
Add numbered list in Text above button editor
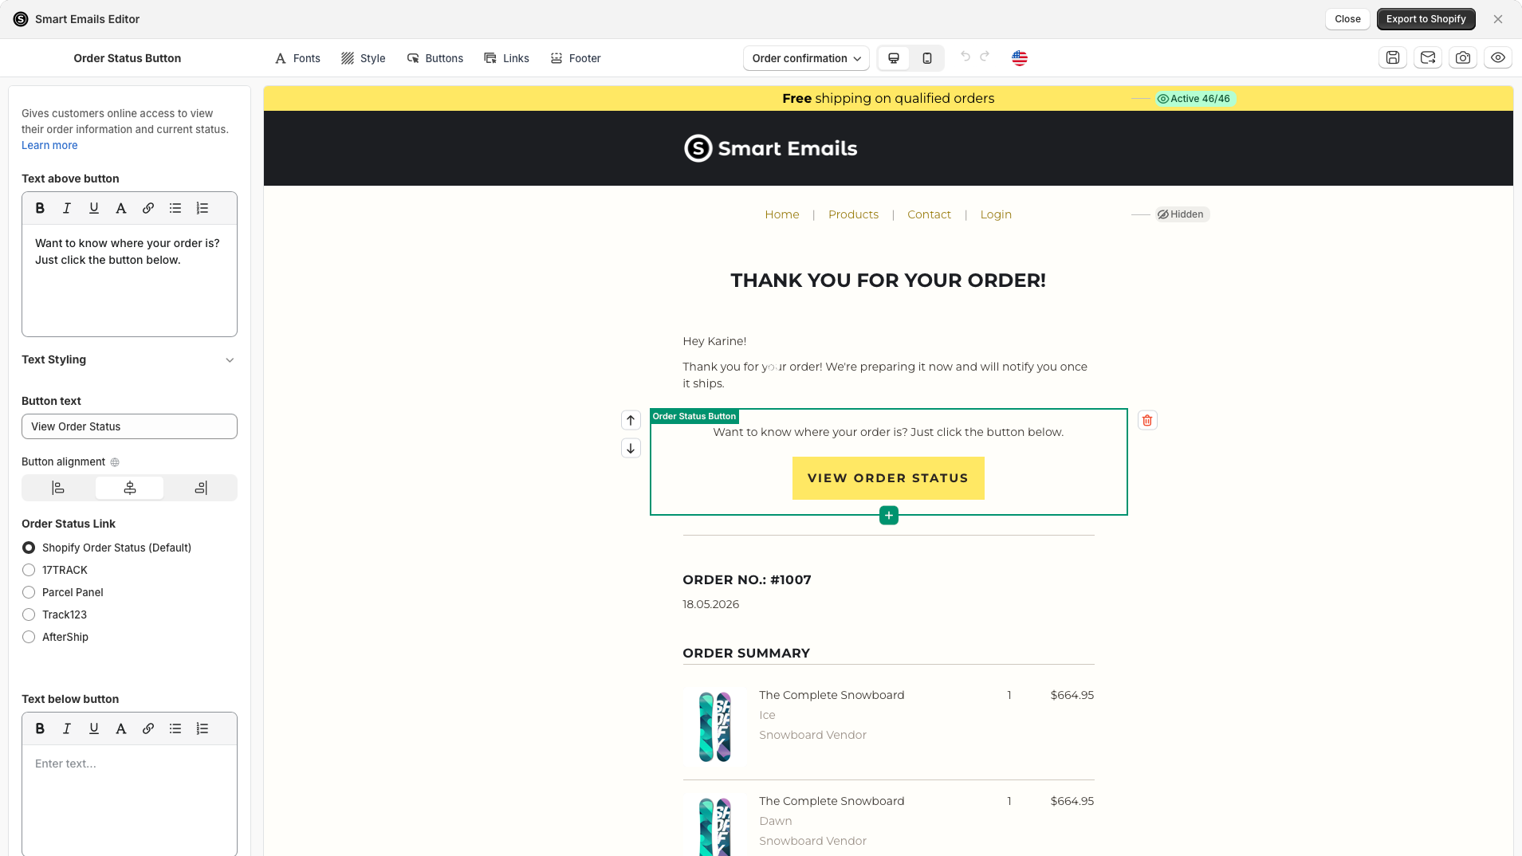click(203, 208)
